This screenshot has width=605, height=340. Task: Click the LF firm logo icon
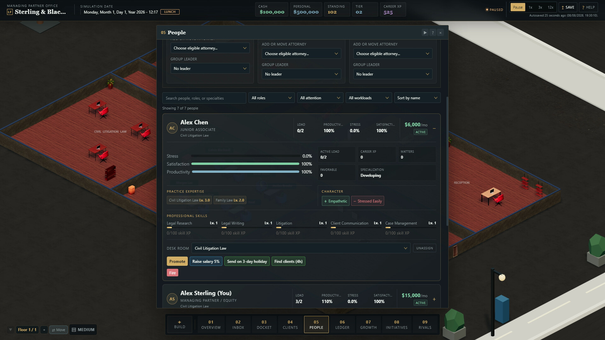coord(10,12)
